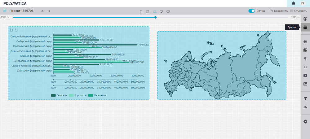Click the Группа briefcase icon in sidebar
The image size is (310, 139).
click(x=305, y=27)
